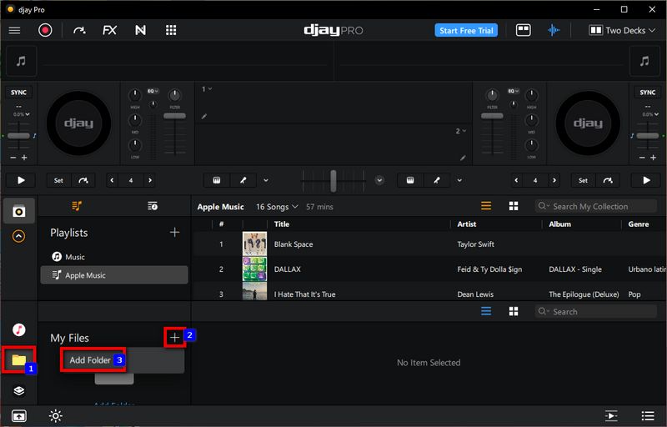667x427 pixels.
Task: Increase right deck loop length arrow
Action: pos(554,180)
